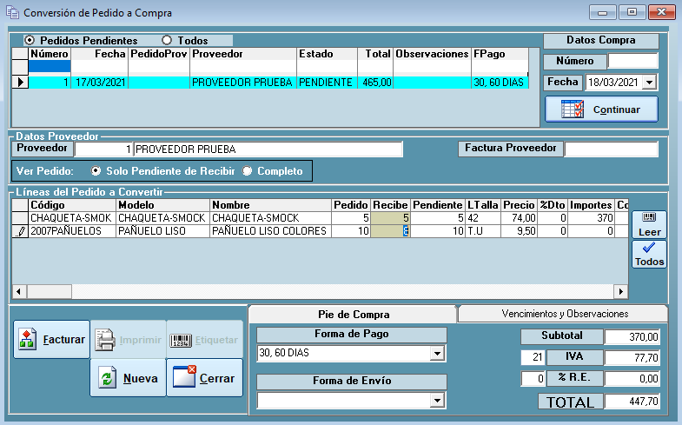Screen dimensions: 682x425
Task: Click the Número column header
Action: pos(50,54)
